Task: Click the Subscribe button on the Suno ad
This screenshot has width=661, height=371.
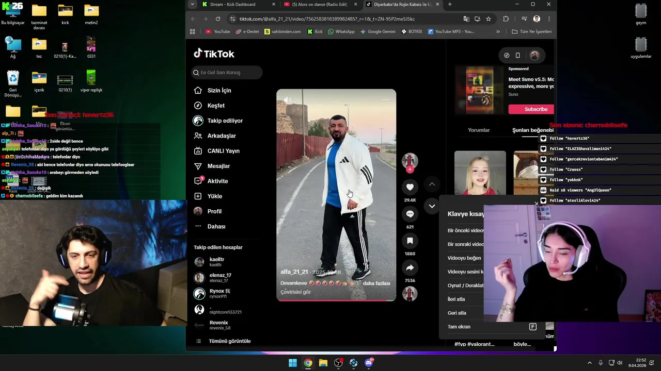Action: (x=531, y=109)
